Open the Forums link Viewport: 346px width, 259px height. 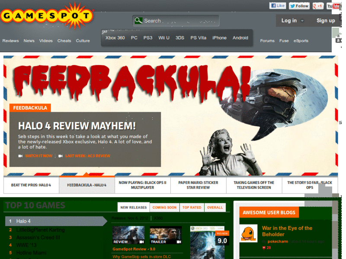[x=267, y=41]
